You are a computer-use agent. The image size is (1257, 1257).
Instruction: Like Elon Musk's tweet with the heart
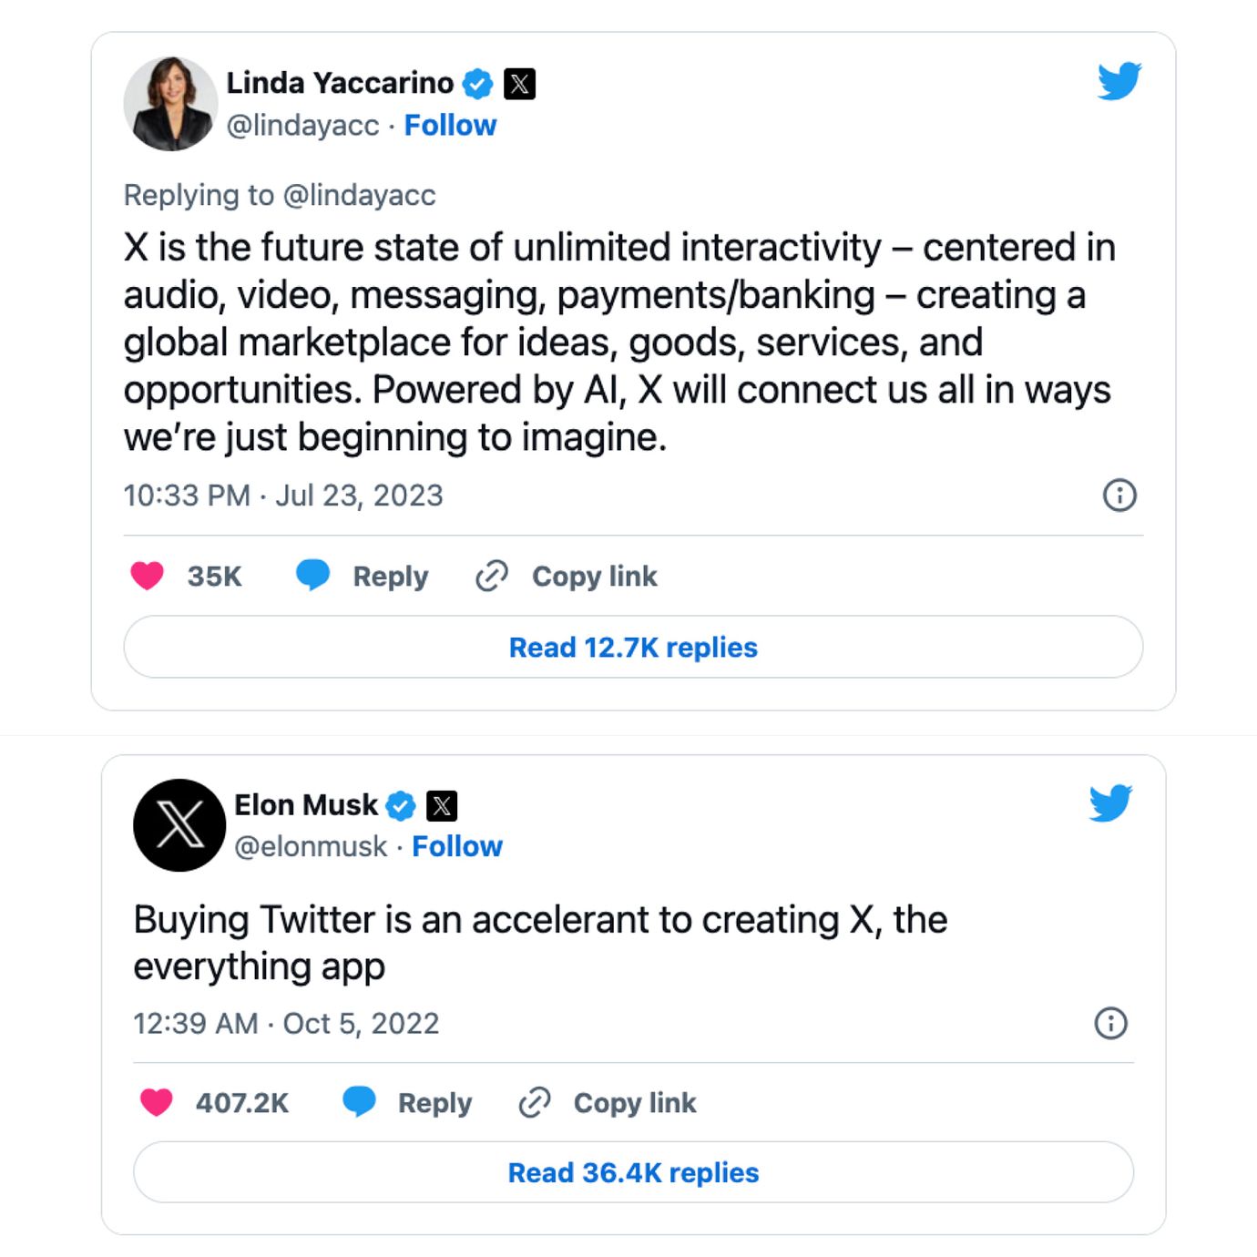tap(157, 1102)
